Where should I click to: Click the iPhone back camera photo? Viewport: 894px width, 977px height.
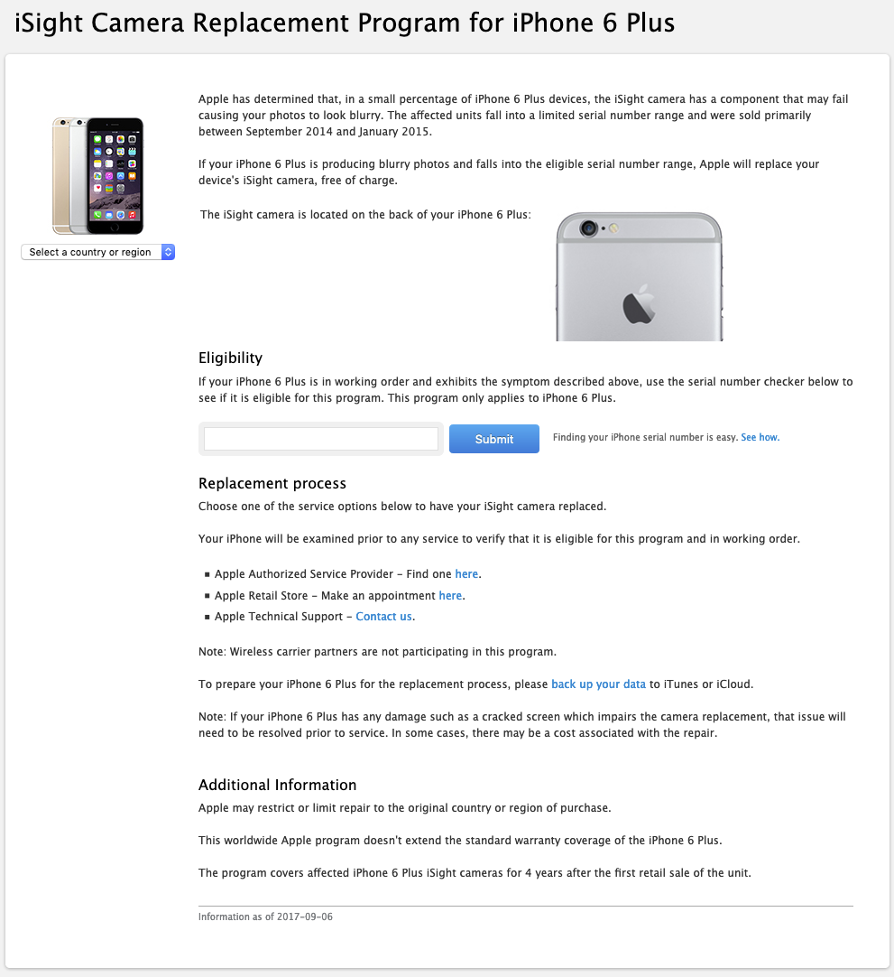click(640, 276)
